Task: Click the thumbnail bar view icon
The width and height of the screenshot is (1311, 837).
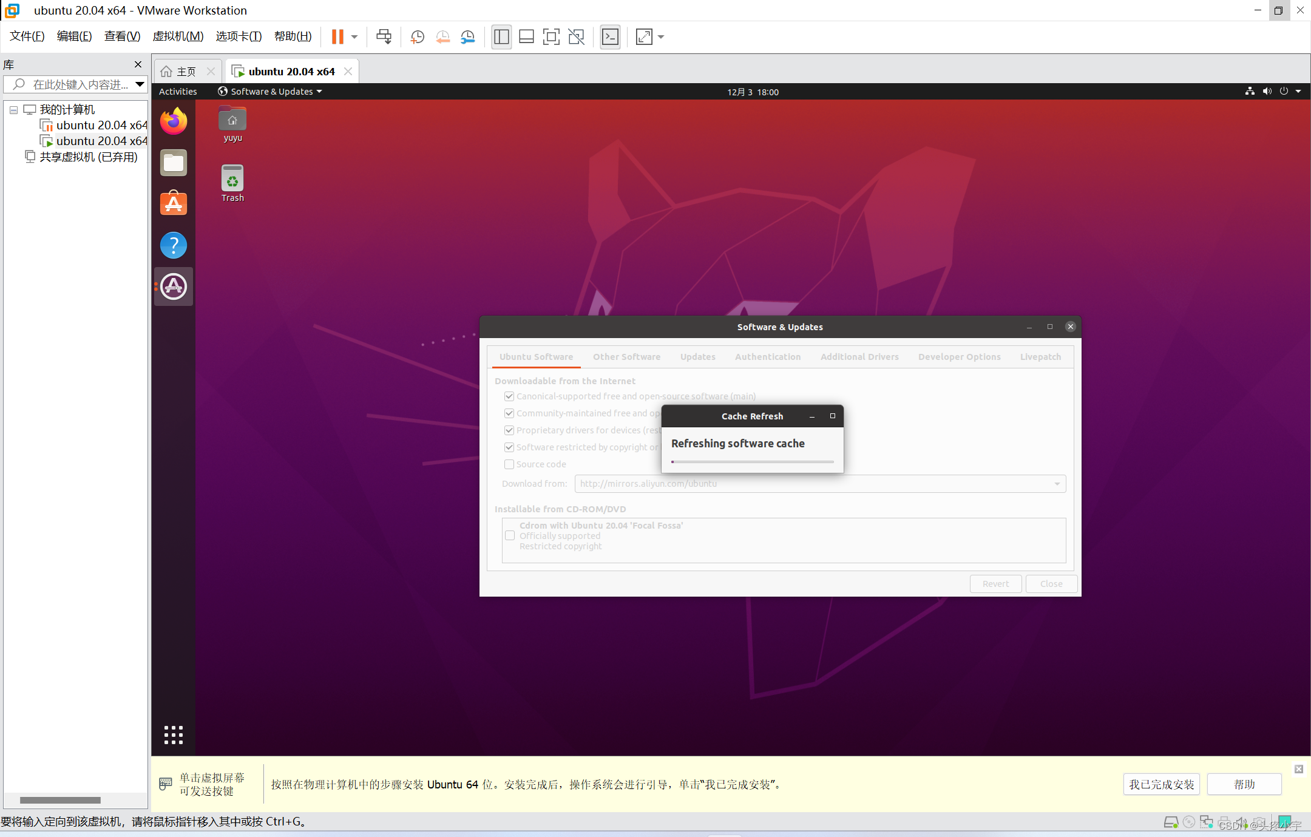Action: tap(526, 37)
